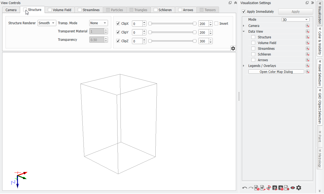Toggle the ClipZ checkbox
324x194 pixels.
point(118,41)
